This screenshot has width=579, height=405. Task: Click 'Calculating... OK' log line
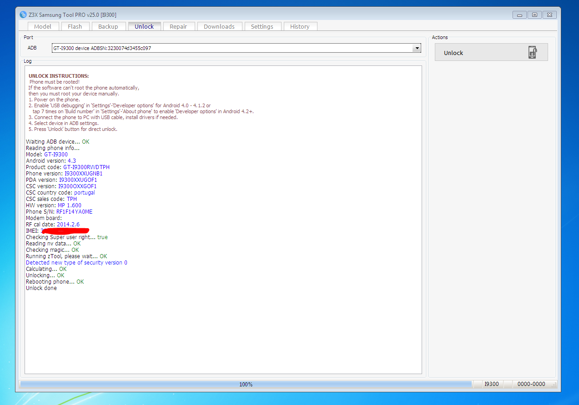tap(46, 269)
